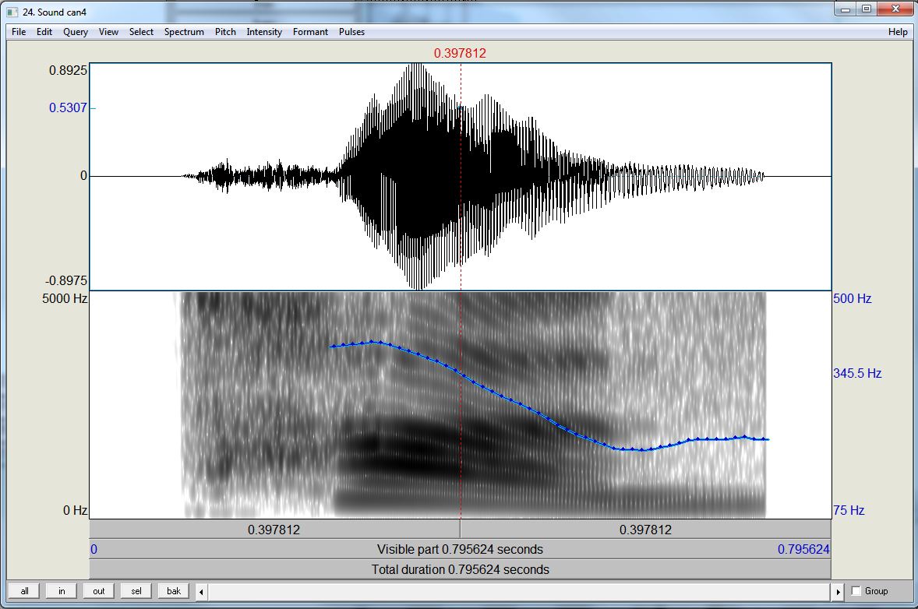
Task: Click the horizontal scrollbar track
Action: pos(519,591)
